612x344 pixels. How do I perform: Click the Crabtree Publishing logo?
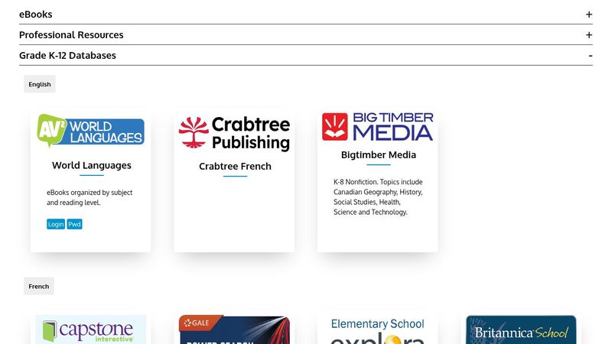tap(234, 133)
